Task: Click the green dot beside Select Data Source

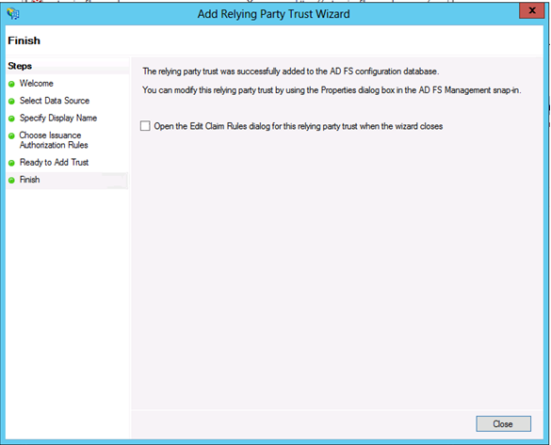Action: coord(11,102)
